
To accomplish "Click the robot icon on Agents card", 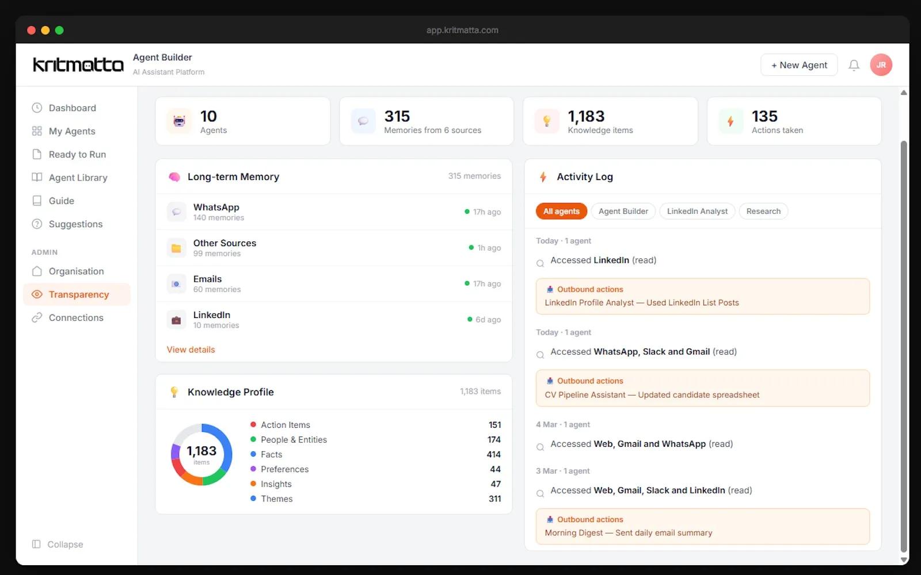I will [180, 121].
